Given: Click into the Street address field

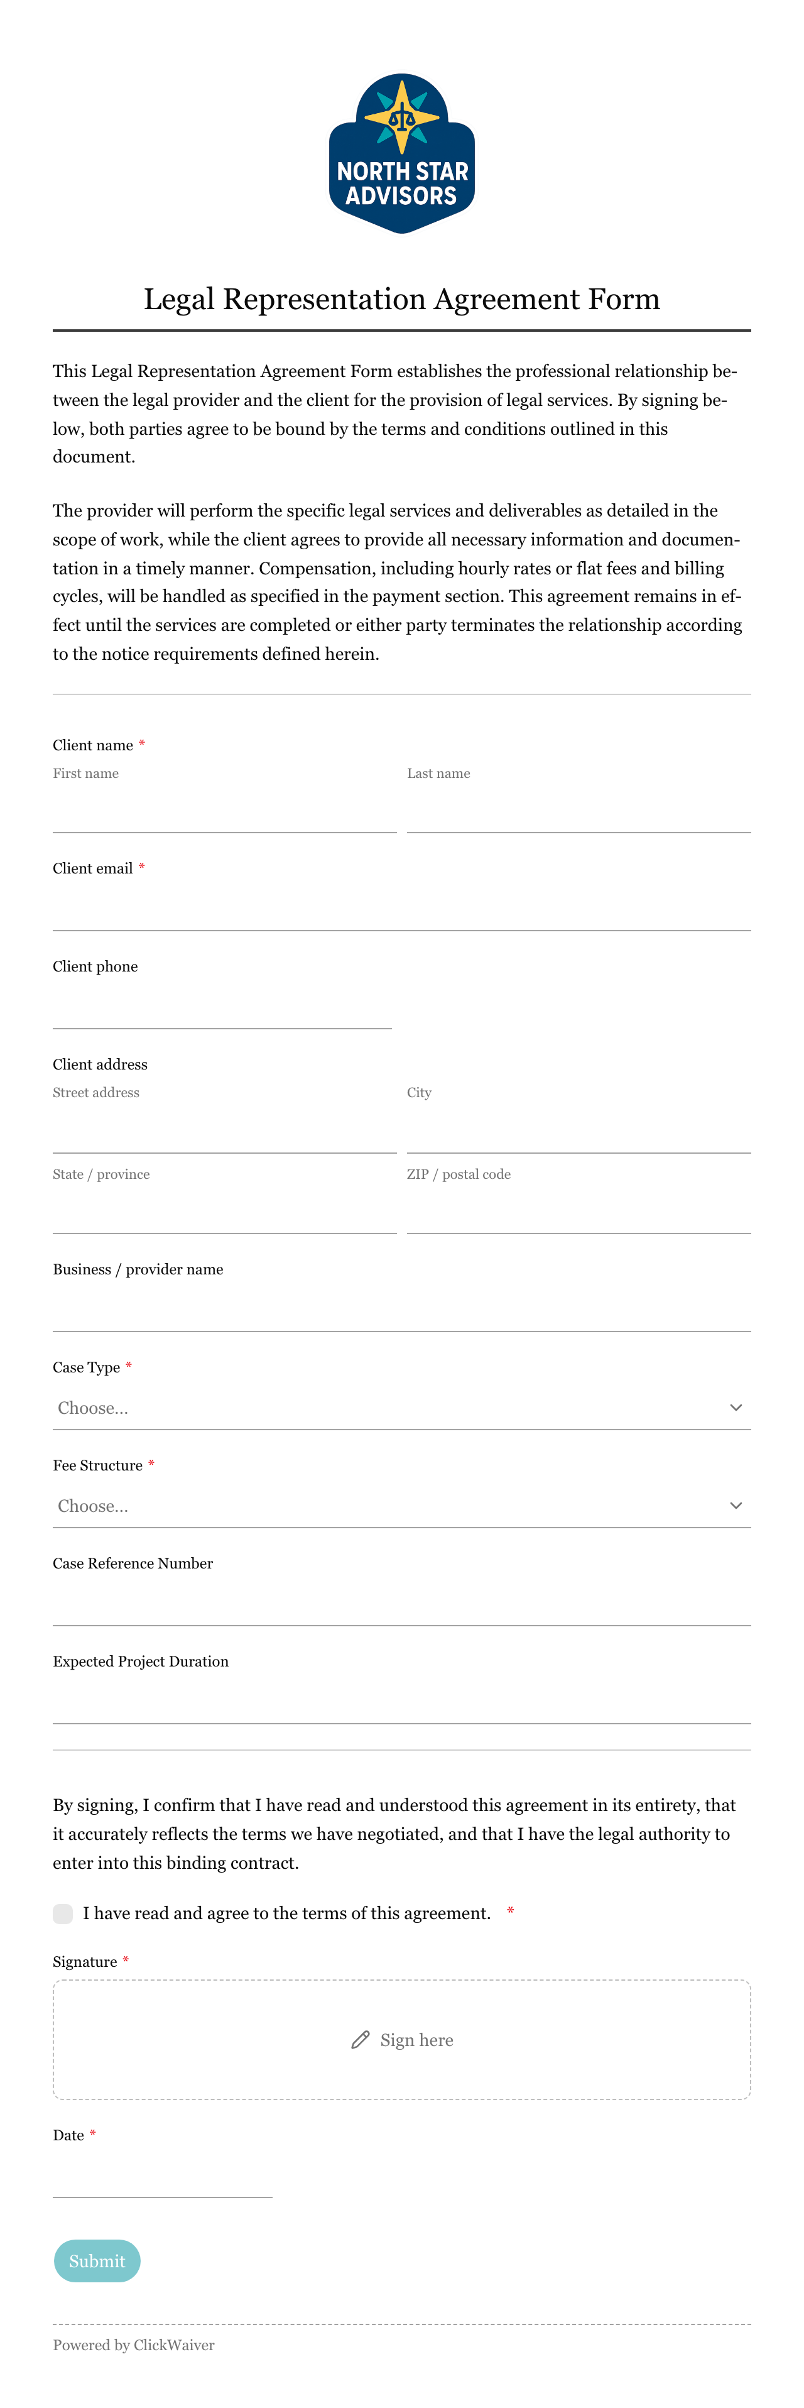Looking at the screenshot, I should pos(224,1132).
